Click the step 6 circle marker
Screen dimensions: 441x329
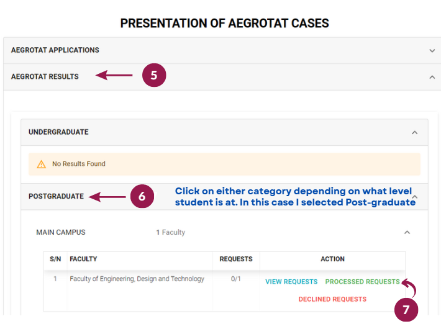click(x=142, y=196)
